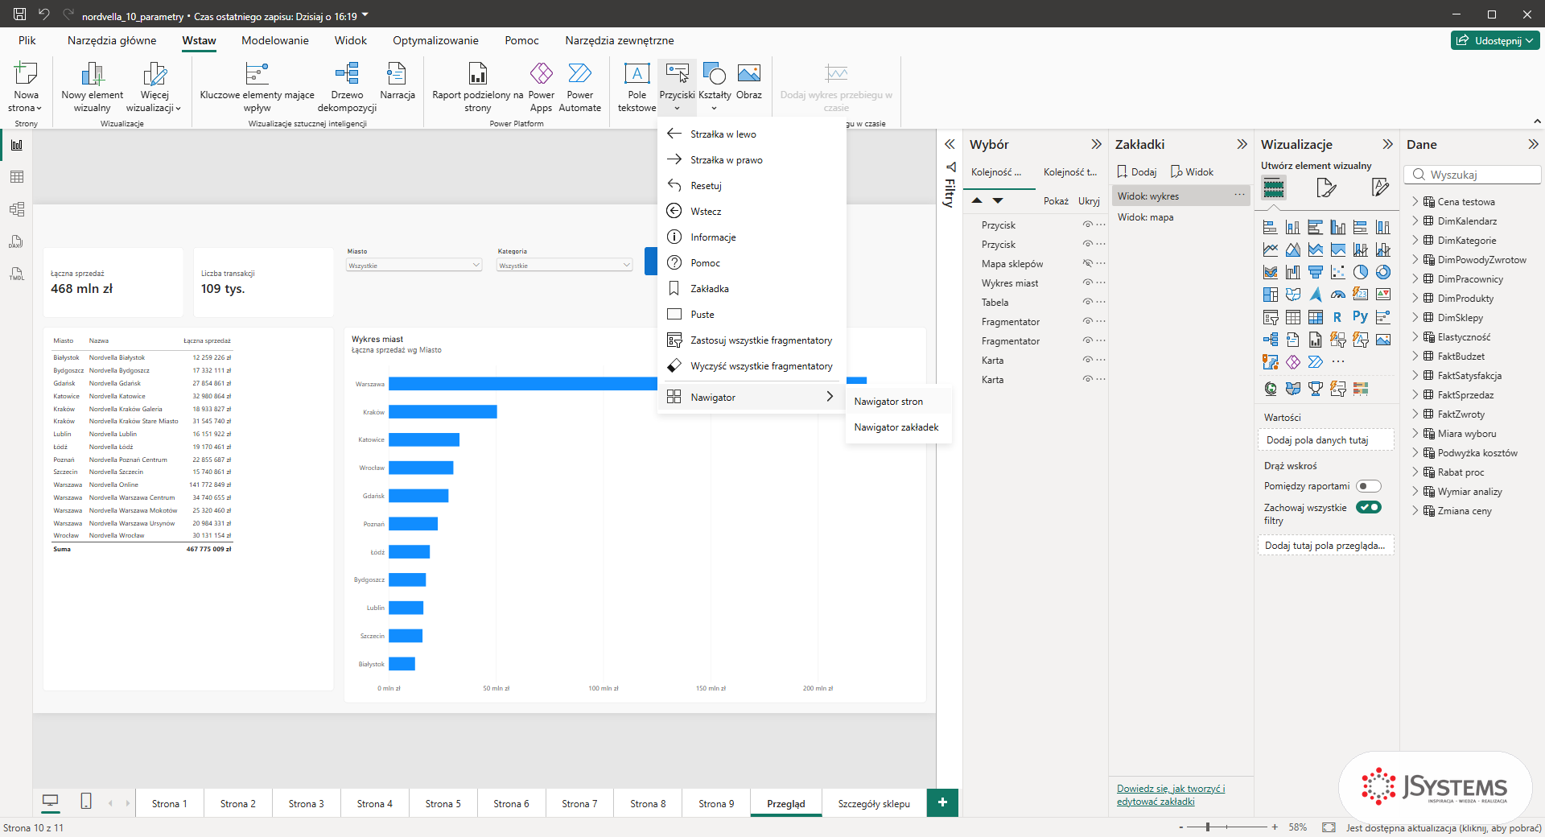Switch to mobile layout icon
This screenshot has width=1545, height=837.
86,801
